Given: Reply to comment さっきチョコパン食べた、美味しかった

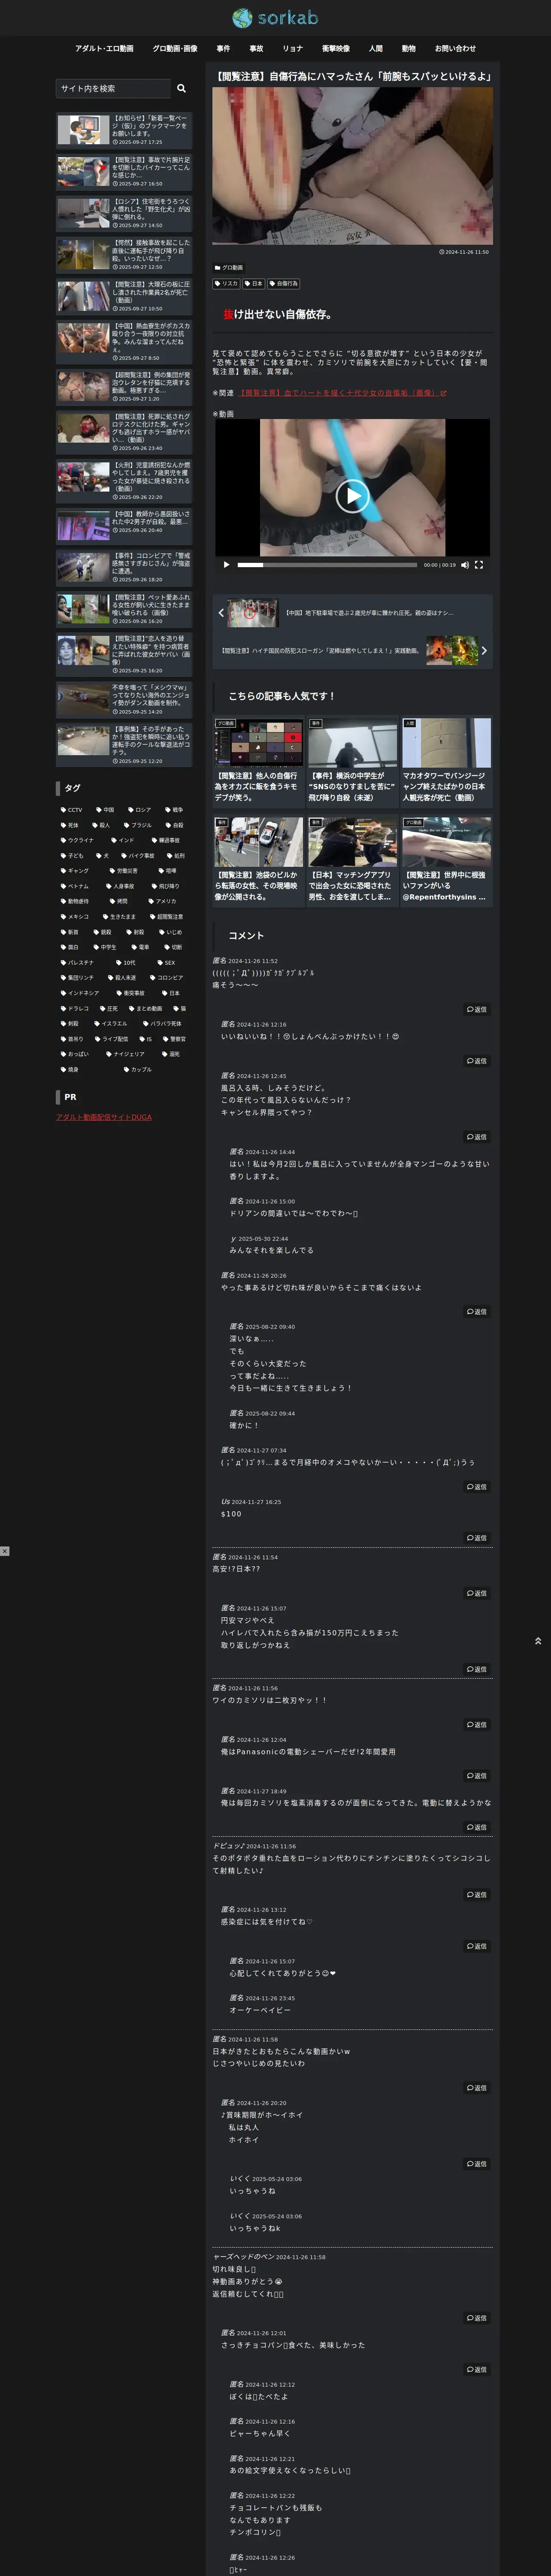Looking at the screenshot, I should (477, 2369).
